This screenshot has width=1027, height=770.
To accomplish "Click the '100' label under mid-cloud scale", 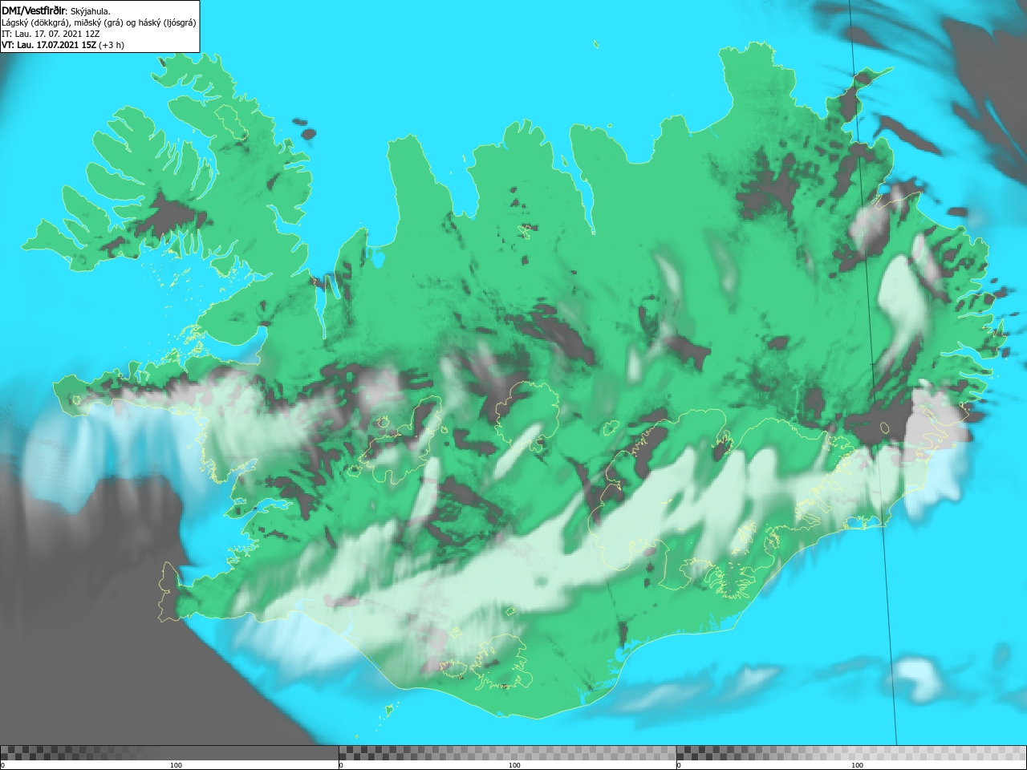I will pyautogui.click(x=514, y=765).
